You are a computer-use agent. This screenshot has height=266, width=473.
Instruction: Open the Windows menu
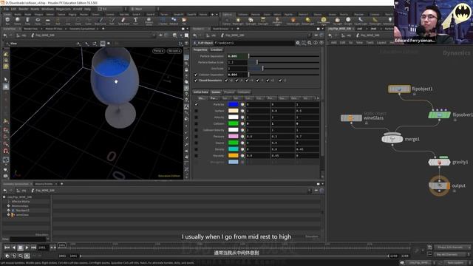(47, 9)
